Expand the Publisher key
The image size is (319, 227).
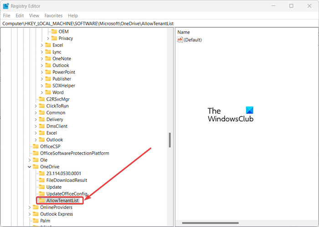[42, 79]
